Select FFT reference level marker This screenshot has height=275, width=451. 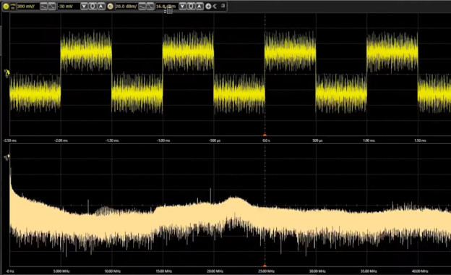tap(7, 157)
